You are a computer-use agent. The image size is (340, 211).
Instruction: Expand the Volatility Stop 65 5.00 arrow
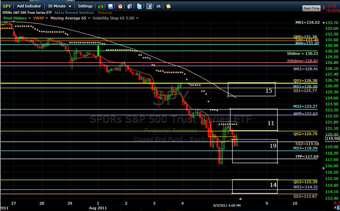point(137,18)
